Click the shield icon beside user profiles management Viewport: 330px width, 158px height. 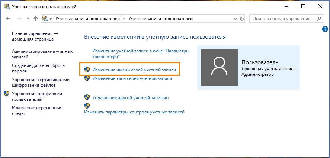click(6, 94)
